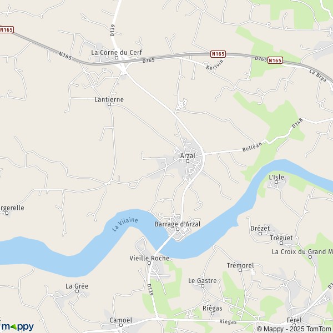Screen dimensions: 333x333
Task: Select the Drézet locality marker
Action: click(x=260, y=234)
